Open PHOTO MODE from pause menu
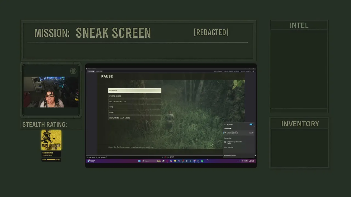The height and width of the screenshot is (197, 351). coord(135,96)
